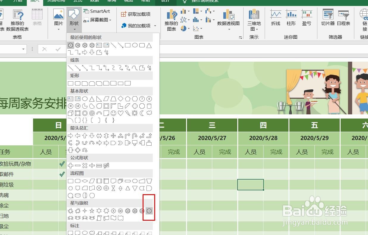Choose the cylinder shape in 基本形状

[x=149, y=106]
